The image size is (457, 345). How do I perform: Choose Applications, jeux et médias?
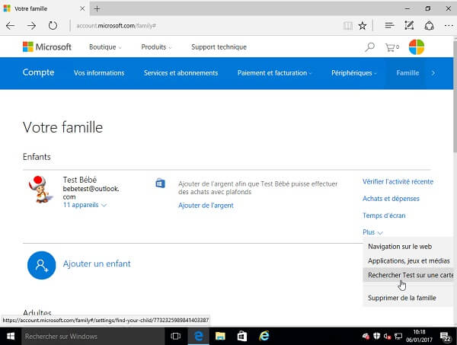(407, 260)
